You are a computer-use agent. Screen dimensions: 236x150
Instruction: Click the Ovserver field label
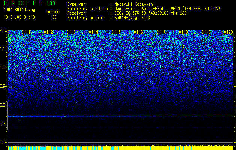pos(76,4)
